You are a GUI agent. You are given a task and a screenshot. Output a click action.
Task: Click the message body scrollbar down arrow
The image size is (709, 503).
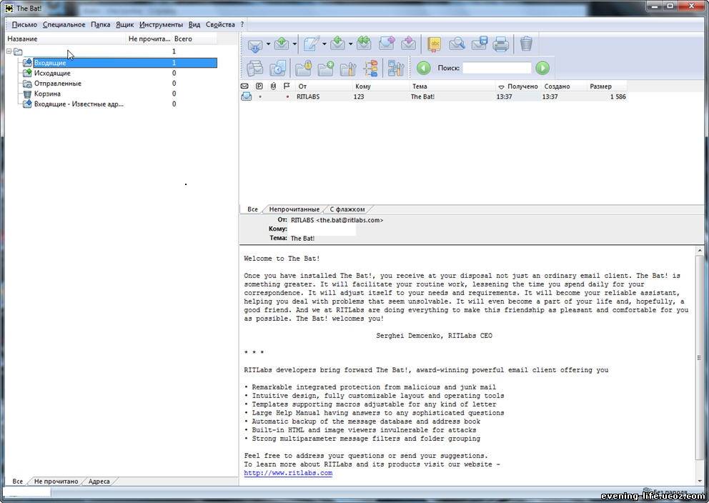pyautogui.click(x=700, y=481)
